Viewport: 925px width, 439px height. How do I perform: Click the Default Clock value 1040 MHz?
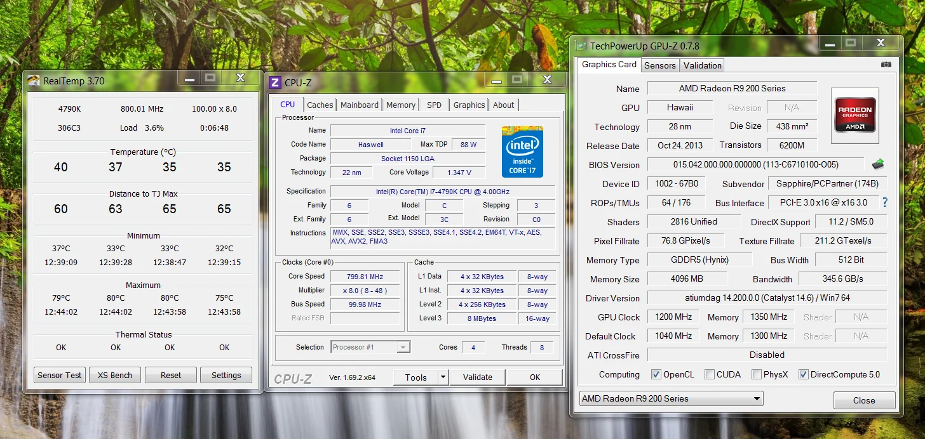pyautogui.click(x=673, y=336)
